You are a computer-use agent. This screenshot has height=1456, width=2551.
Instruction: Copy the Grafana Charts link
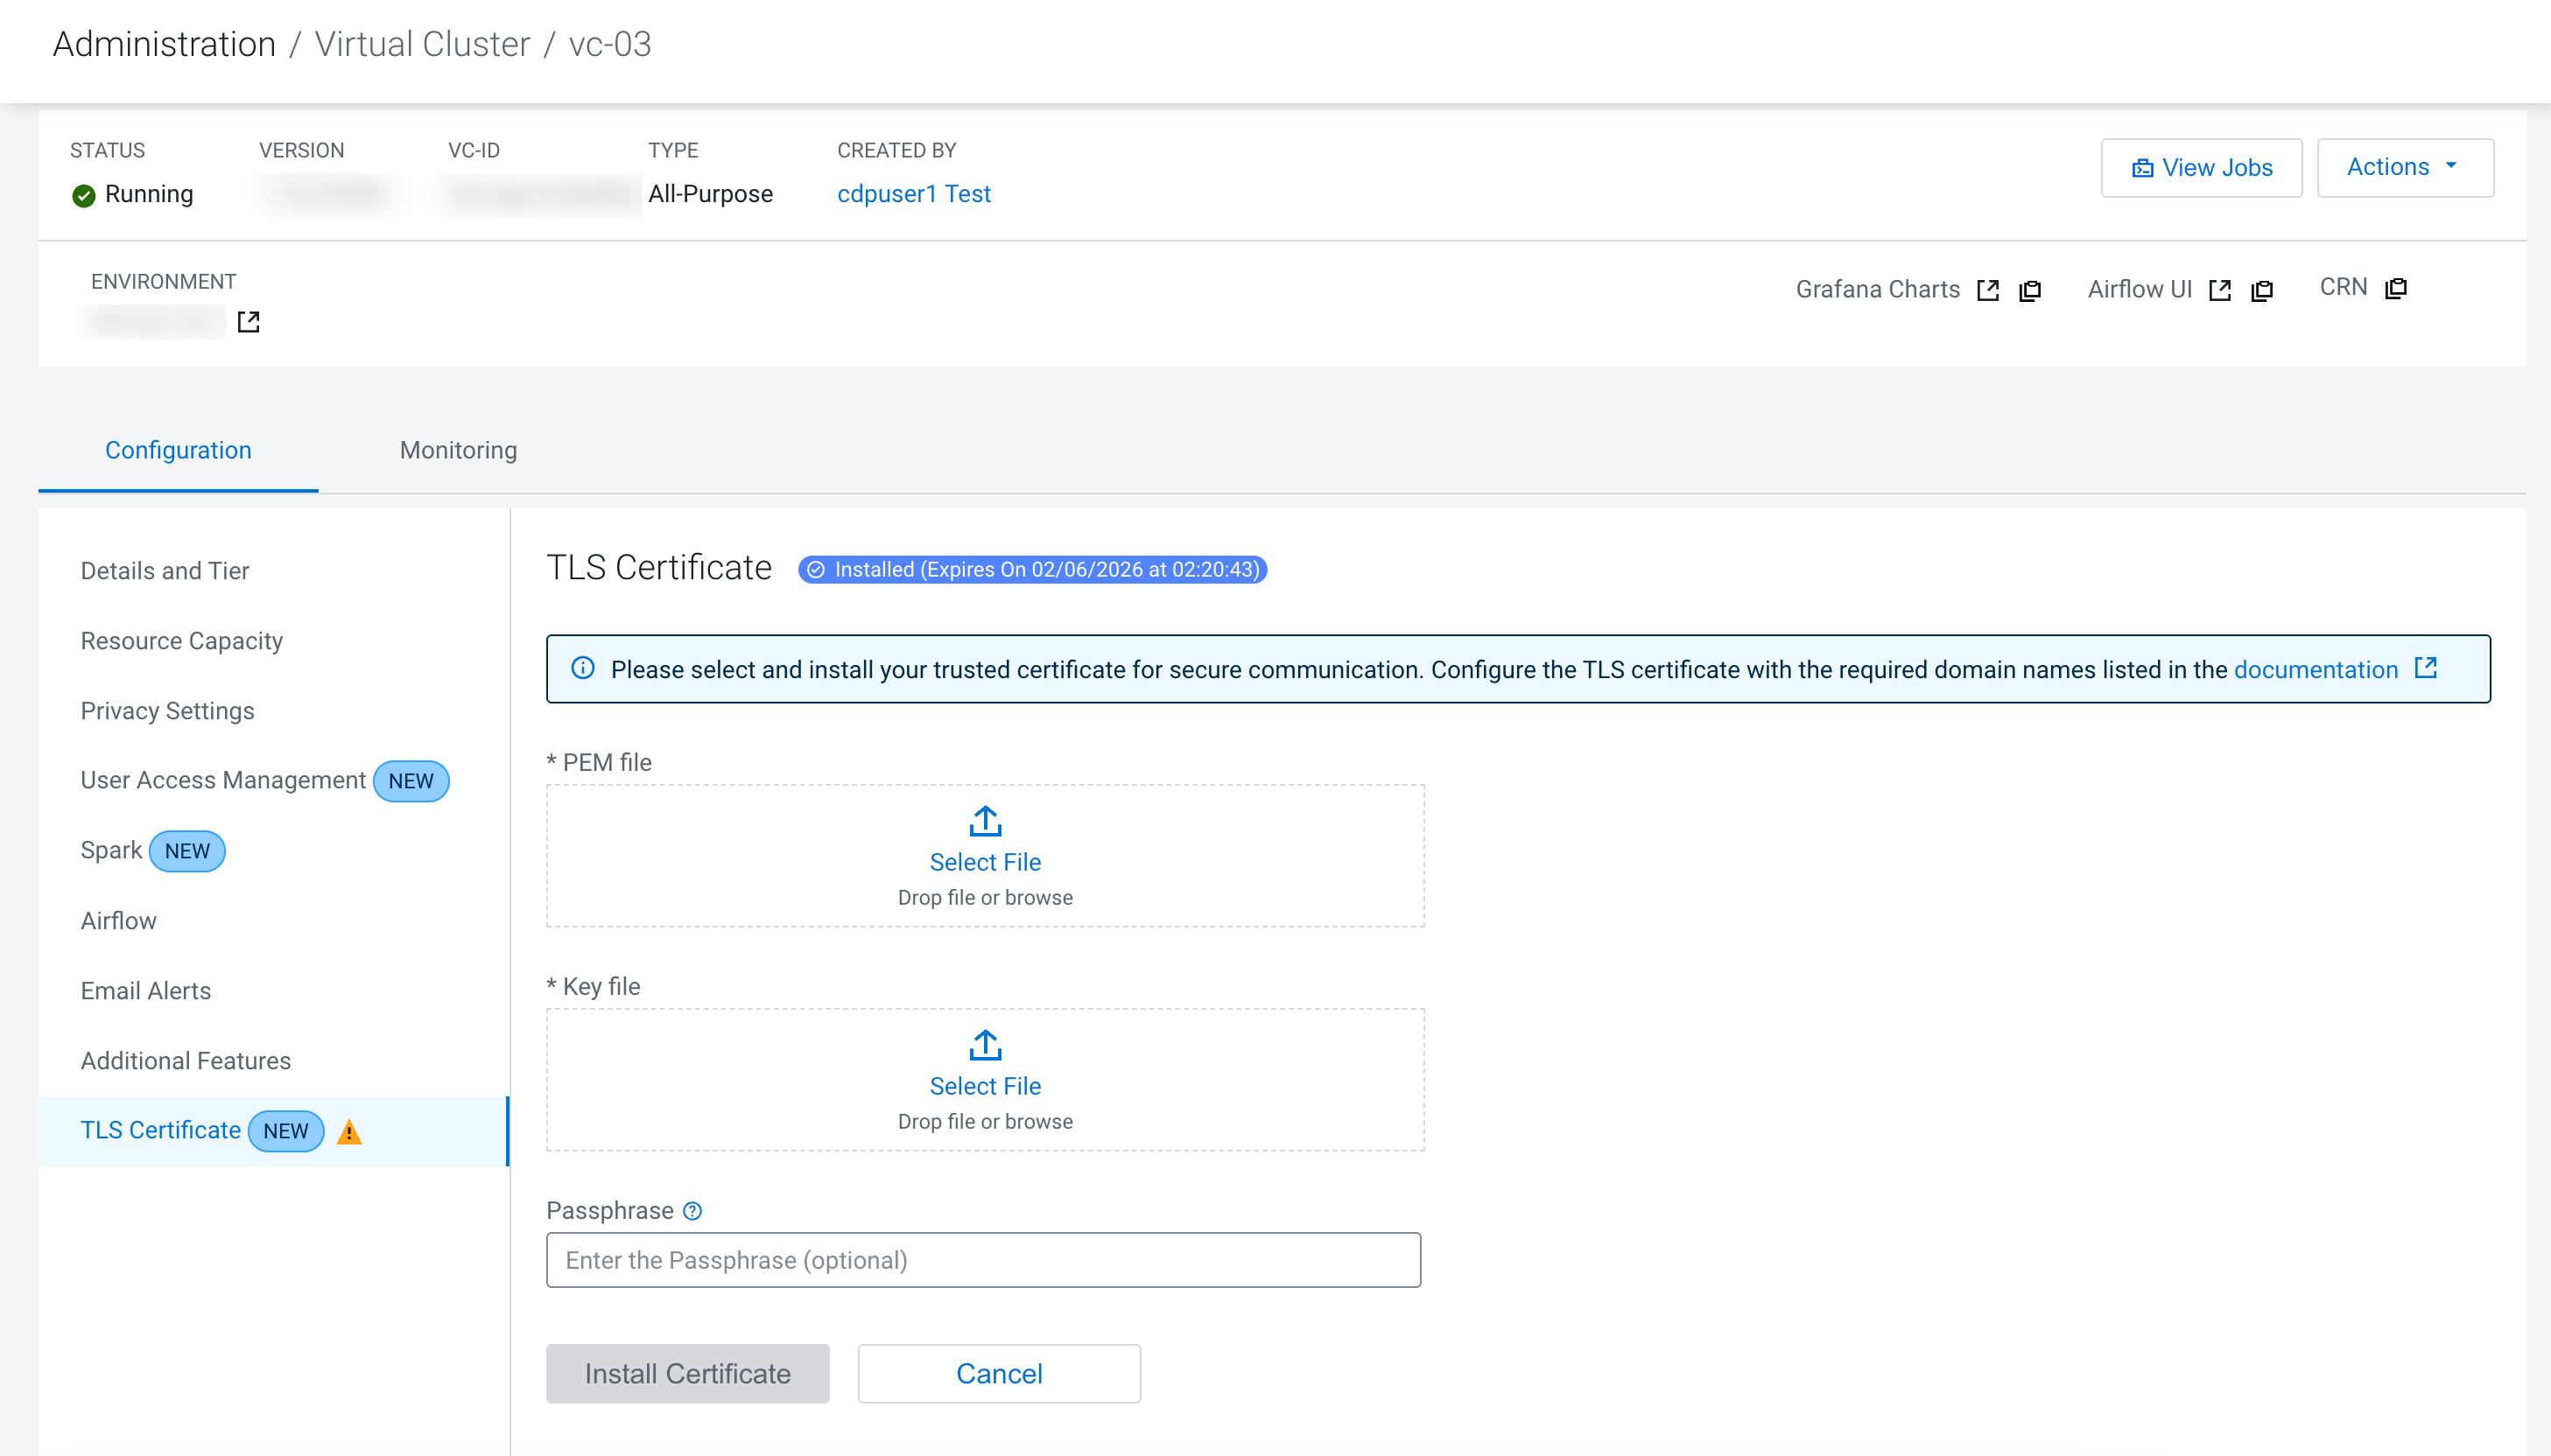coord(2030,290)
